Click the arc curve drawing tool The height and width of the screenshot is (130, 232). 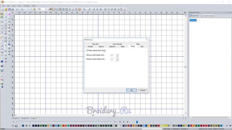[2, 43]
